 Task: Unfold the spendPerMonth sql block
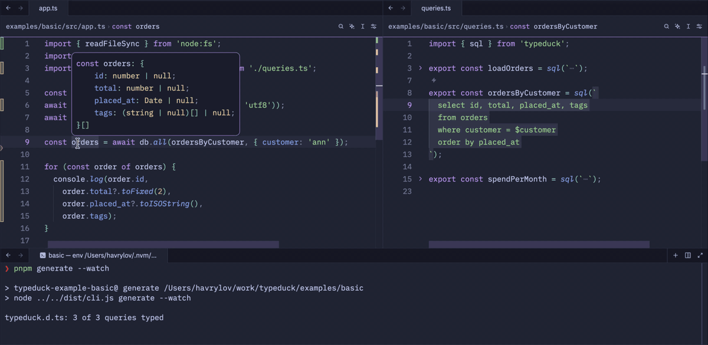point(421,179)
